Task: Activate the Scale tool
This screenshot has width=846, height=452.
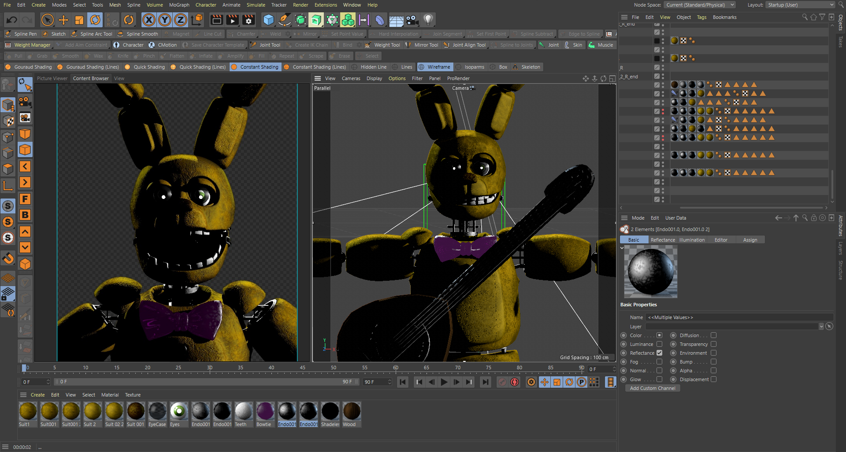Action: click(79, 20)
